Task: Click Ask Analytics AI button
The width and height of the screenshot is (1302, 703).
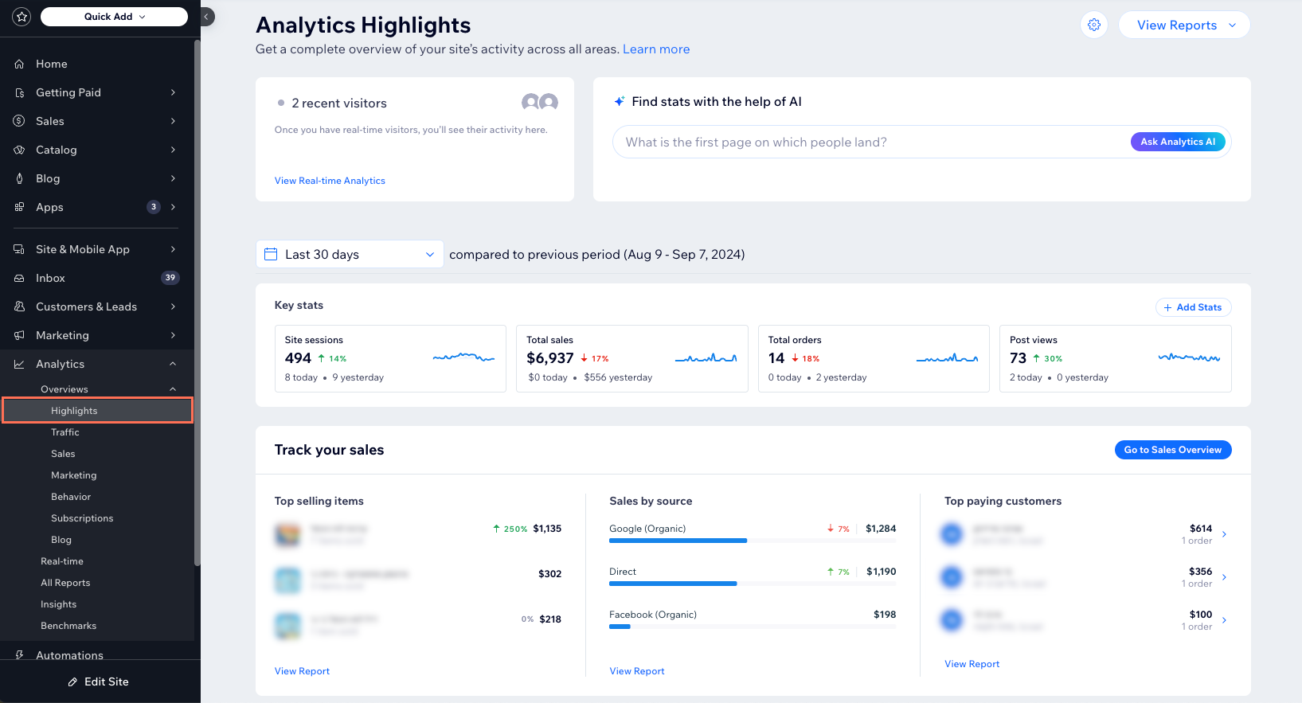Action: [1178, 142]
